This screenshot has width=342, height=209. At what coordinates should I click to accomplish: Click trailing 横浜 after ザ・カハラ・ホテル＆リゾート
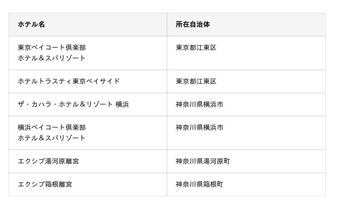(122, 104)
